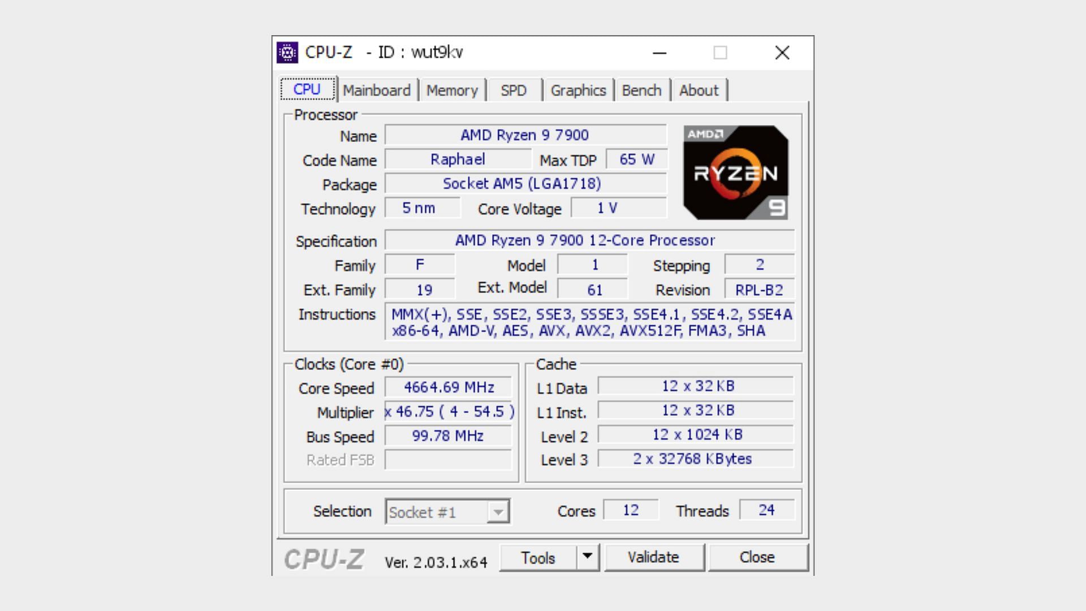Click the CPU tab icon

[307, 89]
